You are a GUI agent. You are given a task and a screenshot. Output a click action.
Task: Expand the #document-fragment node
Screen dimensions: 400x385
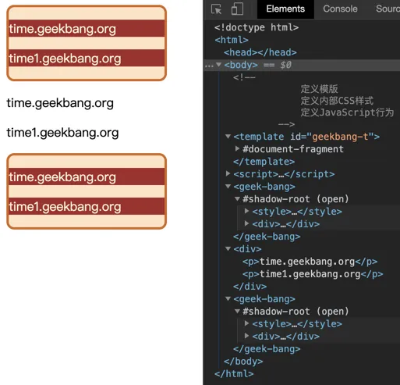coord(237,148)
